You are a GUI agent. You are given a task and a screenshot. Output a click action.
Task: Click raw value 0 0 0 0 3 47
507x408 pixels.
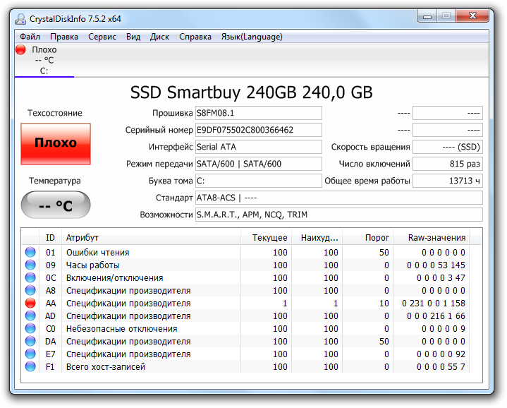point(441,277)
